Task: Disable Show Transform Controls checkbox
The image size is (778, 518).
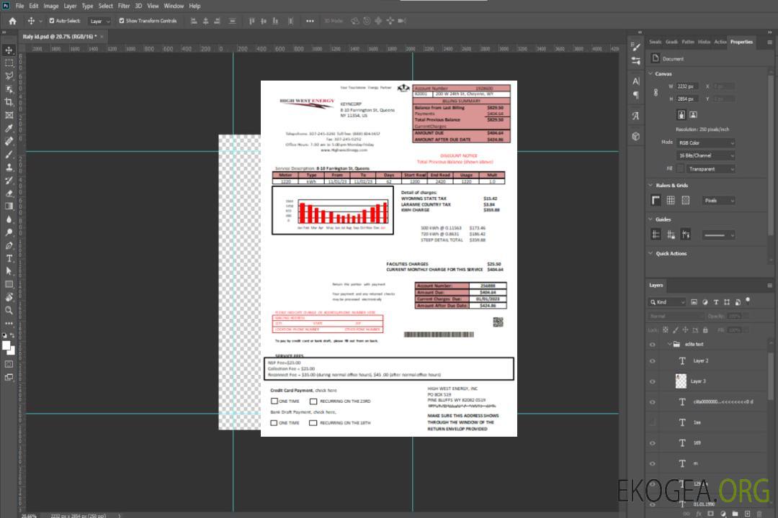Action: pos(121,21)
